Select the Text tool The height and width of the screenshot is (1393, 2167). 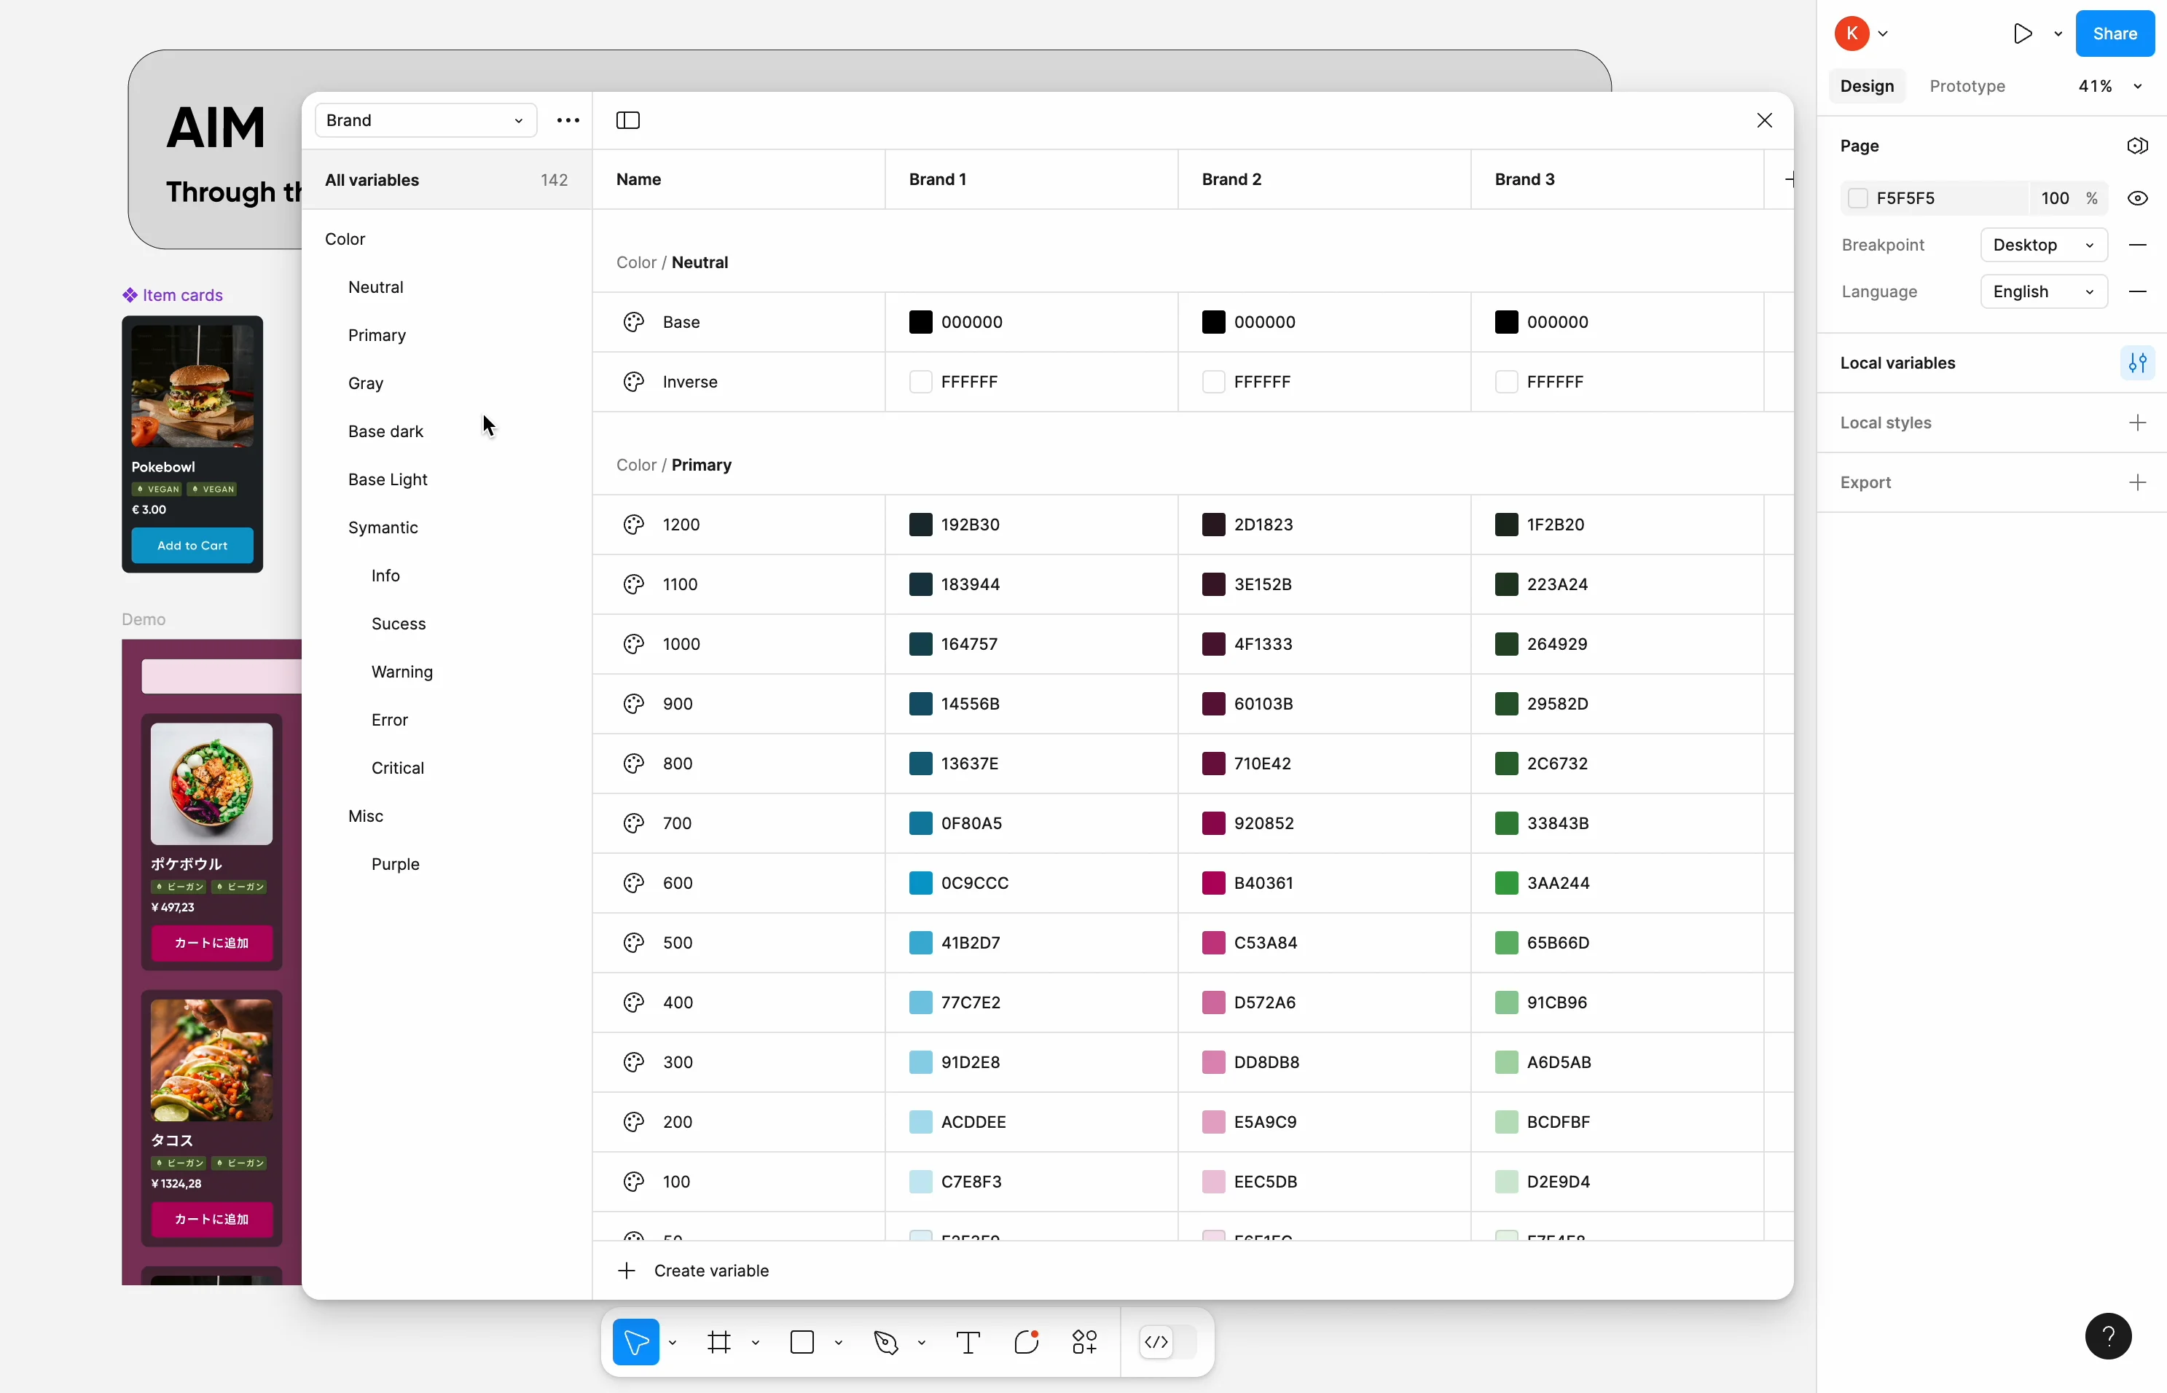pos(968,1342)
